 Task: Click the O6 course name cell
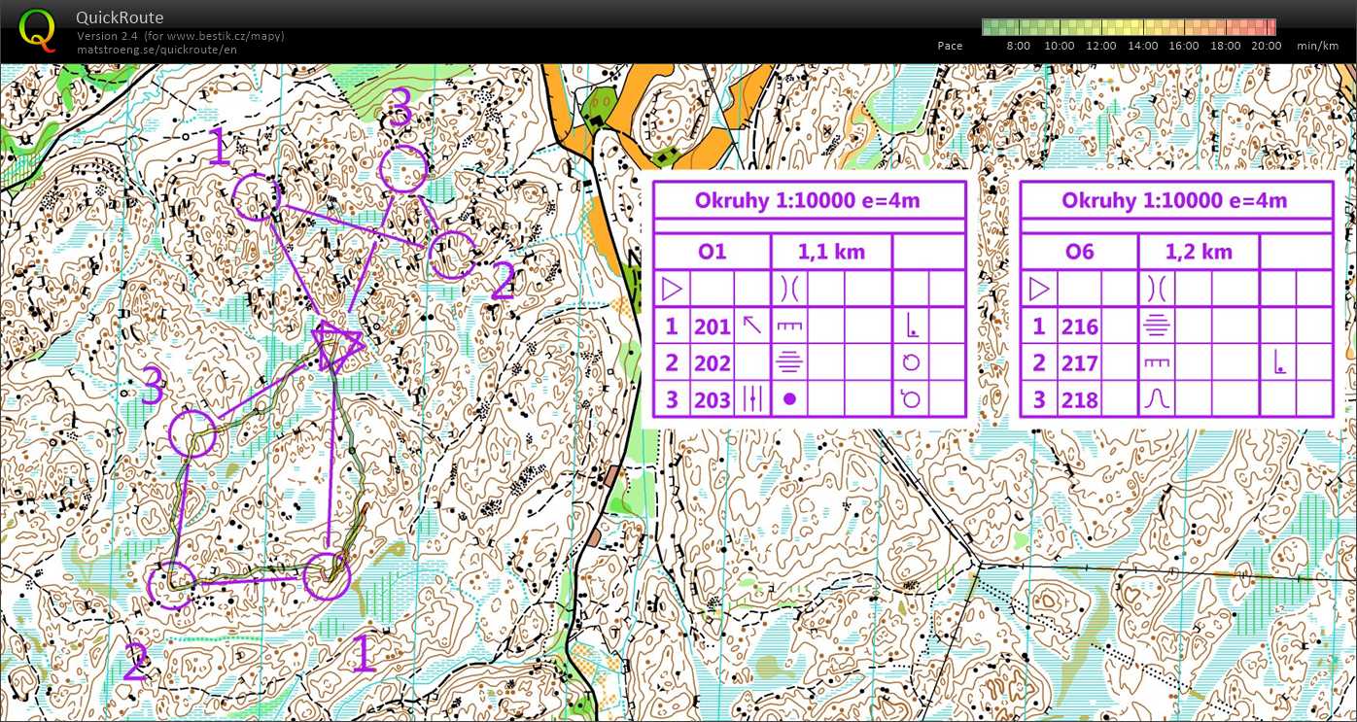pyautogui.click(x=1078, y=252)
